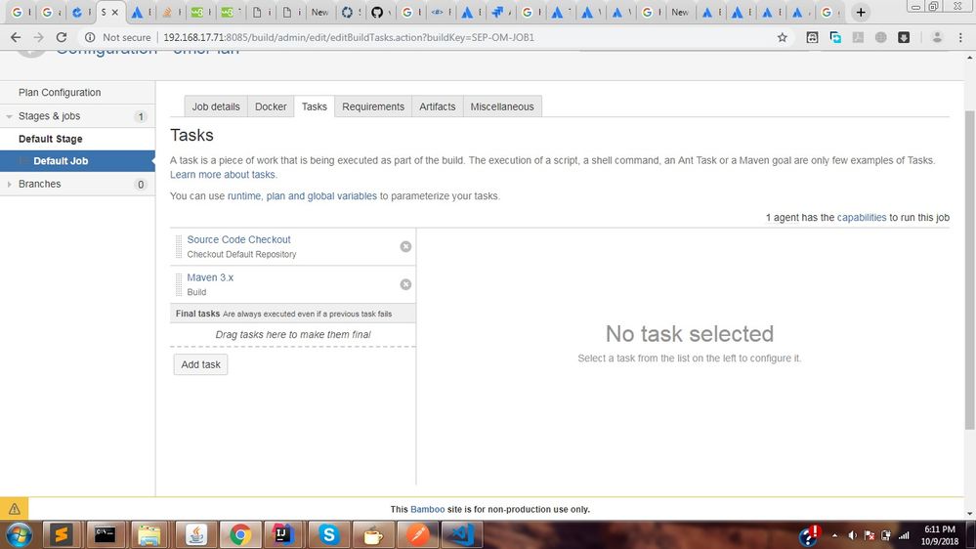Open the Chrome profile avatar
This screenshot has height=549, width=976.
click(937, 37)
